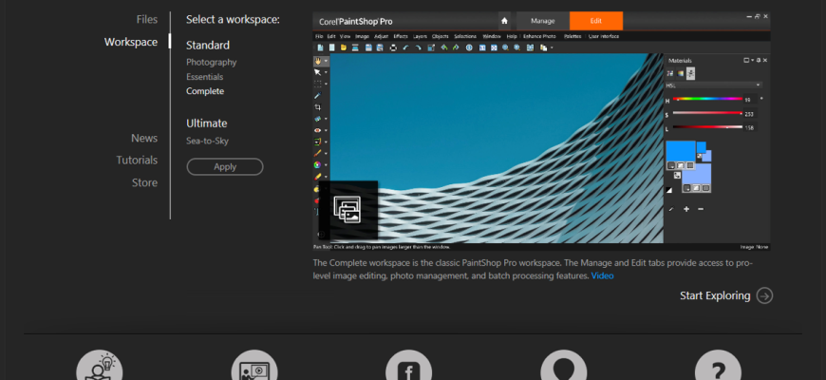826x380 pixels.
Task: Click the Apply button
Action: [225, 166]
